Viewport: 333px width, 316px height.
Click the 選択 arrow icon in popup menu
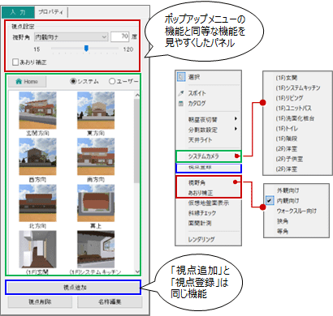181,77
